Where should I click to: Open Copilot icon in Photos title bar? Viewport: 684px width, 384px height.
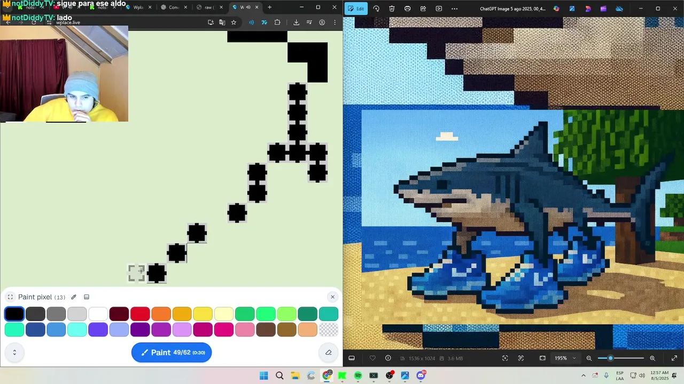click(556, 9)
